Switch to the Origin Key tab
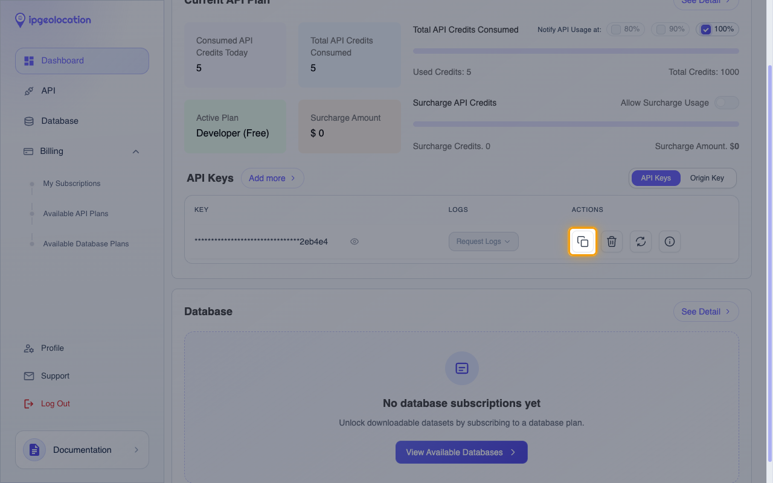The image size is (773, 483). (x=707, y=178)
